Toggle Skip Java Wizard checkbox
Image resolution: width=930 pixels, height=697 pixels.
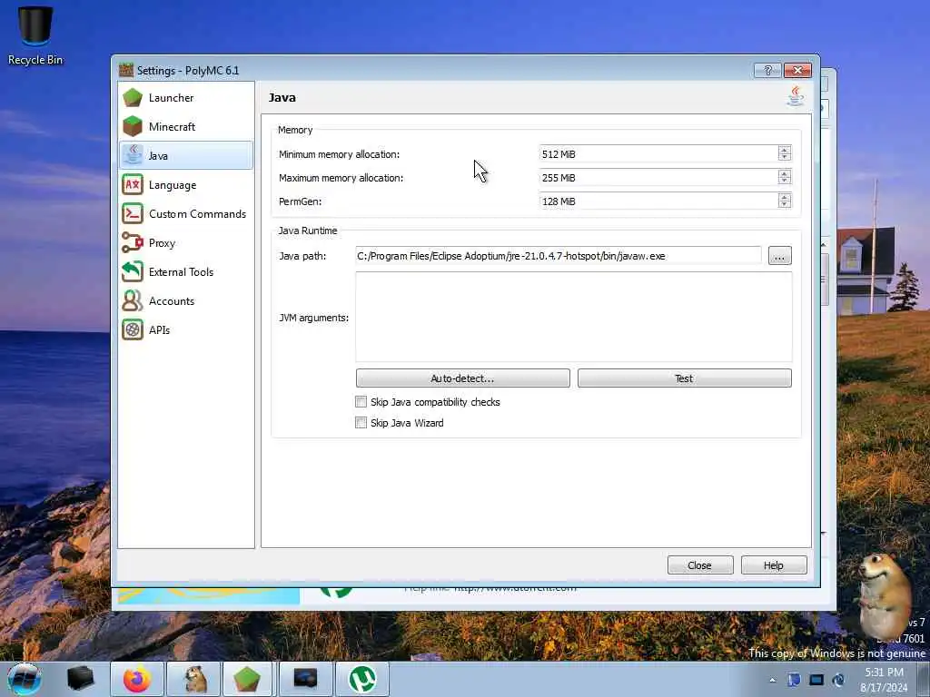361,423
